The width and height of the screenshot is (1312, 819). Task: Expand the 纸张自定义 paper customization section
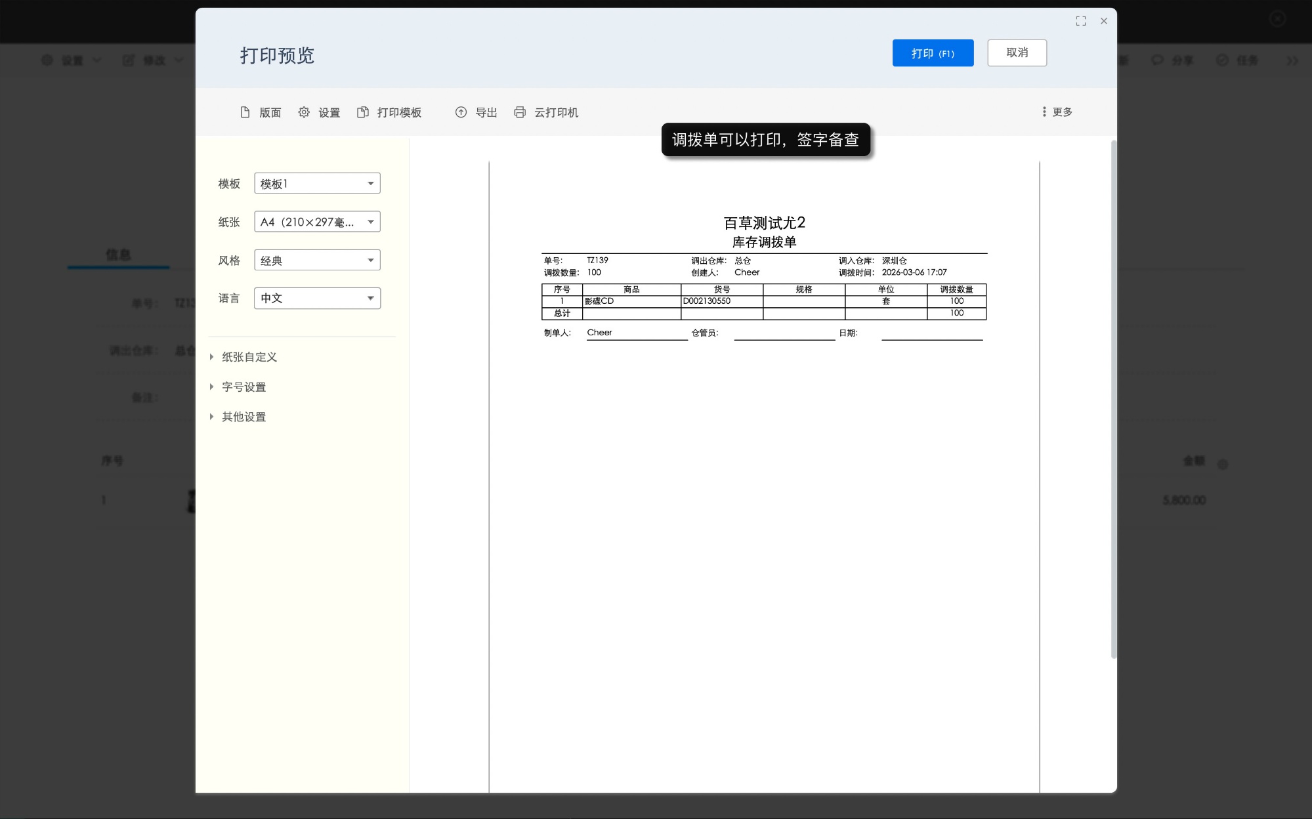tap(248, 356)
